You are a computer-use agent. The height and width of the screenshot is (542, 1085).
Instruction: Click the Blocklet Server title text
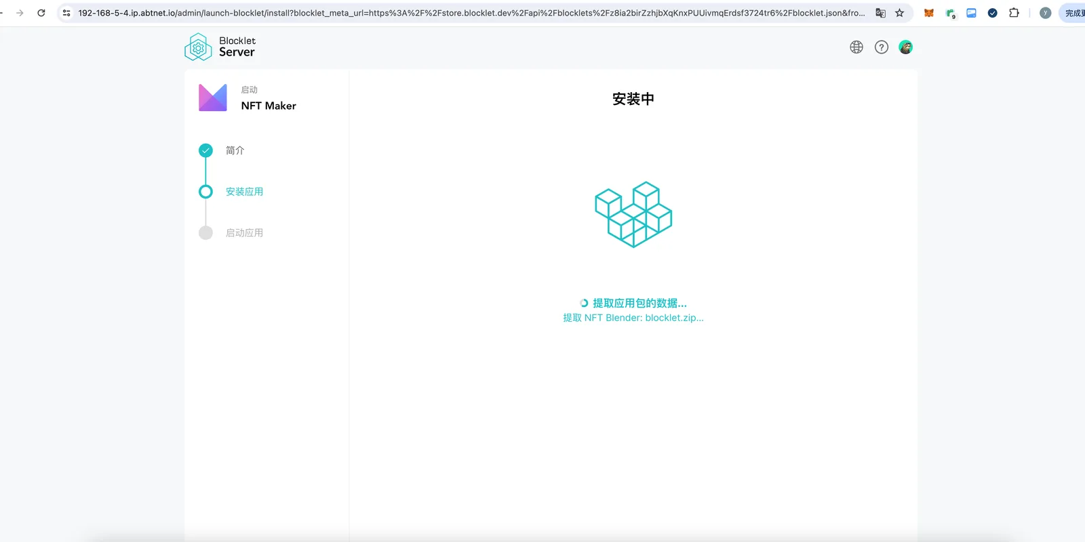pyautogui.click(x=237, y=47)
